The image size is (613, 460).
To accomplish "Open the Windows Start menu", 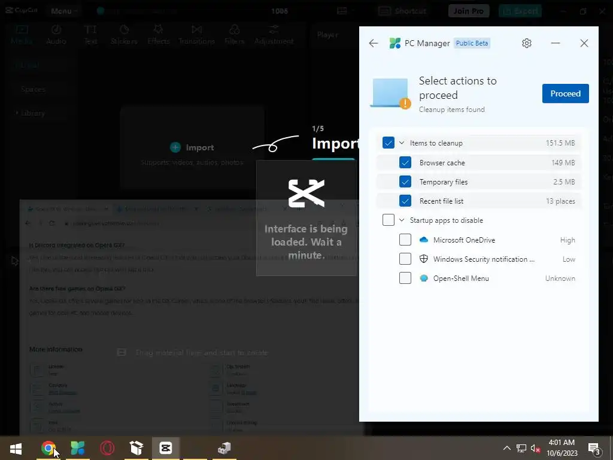I will click(16, 448).
